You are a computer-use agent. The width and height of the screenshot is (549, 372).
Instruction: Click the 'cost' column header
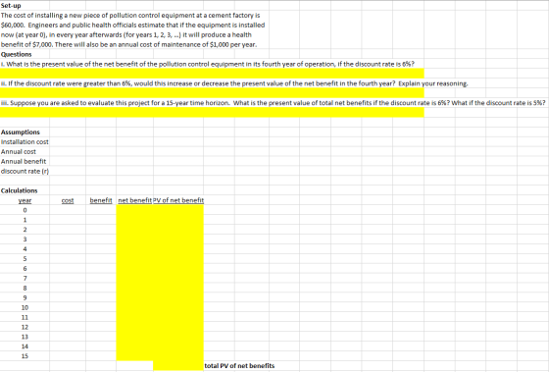[x=68, y=200]
